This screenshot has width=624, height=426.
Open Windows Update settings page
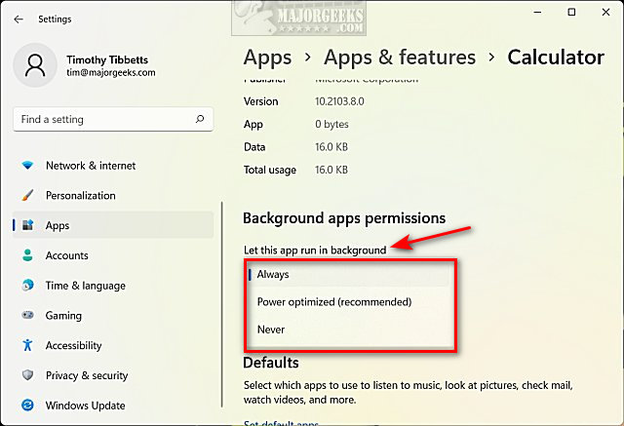tap(85, 406)
